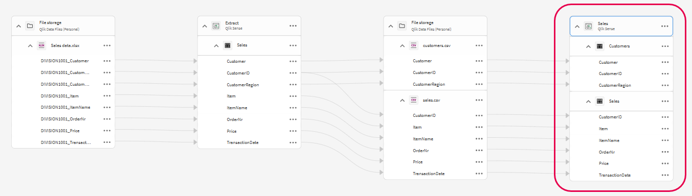The image size is (692, 196).
Task: Select Item field in the Sales app
Action: coord(604,129)
